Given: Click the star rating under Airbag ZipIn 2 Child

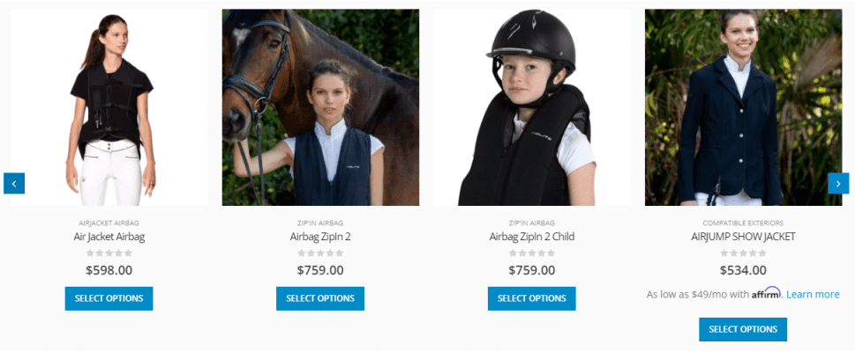Looking at the screenshot, I should point(532,253).
